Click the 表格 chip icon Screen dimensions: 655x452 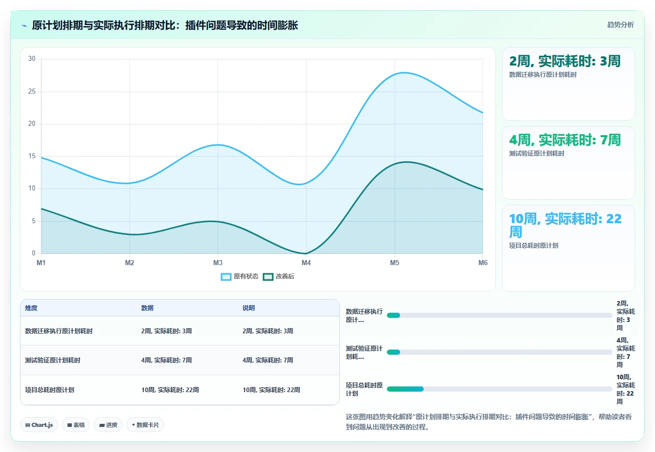[69, 425]
